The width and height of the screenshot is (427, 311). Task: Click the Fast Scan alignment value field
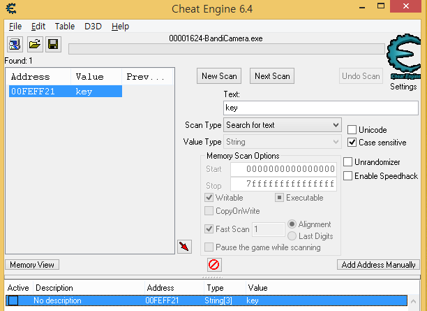[269, 229]
